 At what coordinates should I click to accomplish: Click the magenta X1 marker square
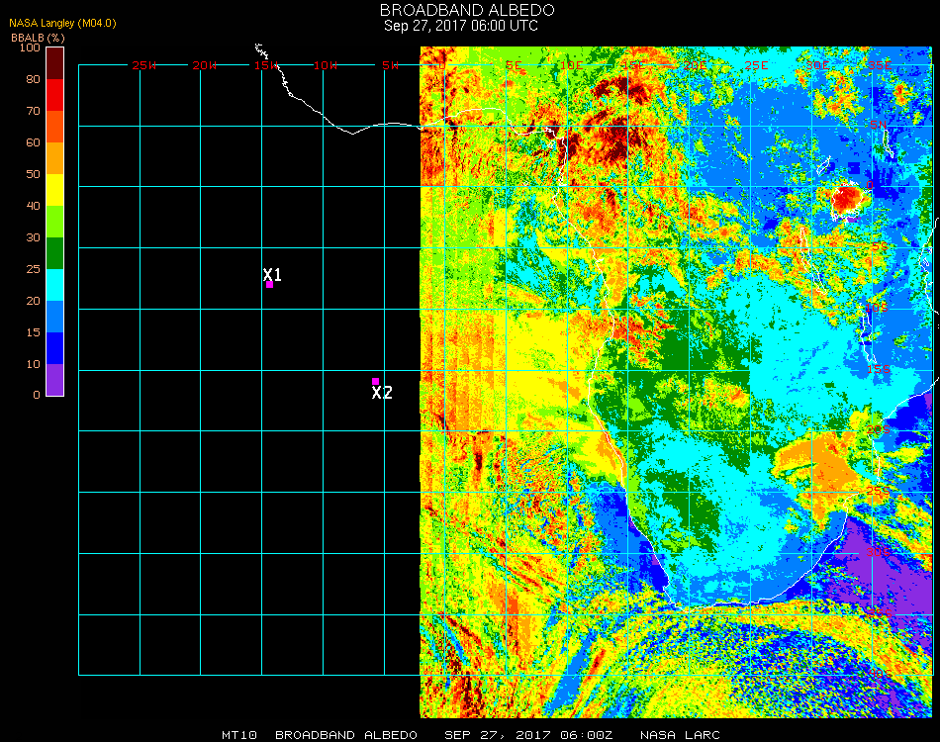[269, 285]
